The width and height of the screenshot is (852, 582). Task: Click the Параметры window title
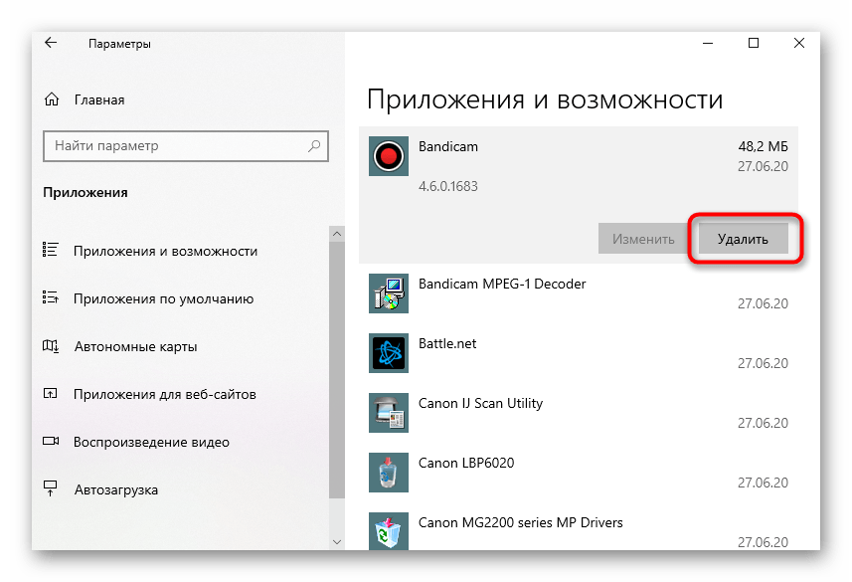pyautogui.click(x=119, y=44)
